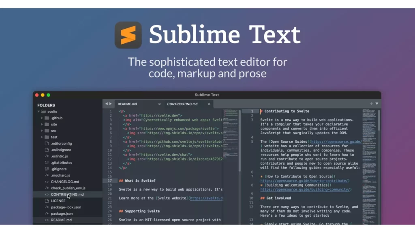Click the svelte.dev link on line 21
Screen dimensions: 415x233
point(206,198)
